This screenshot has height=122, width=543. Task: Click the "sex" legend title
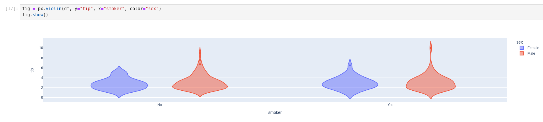click(519, 42)
